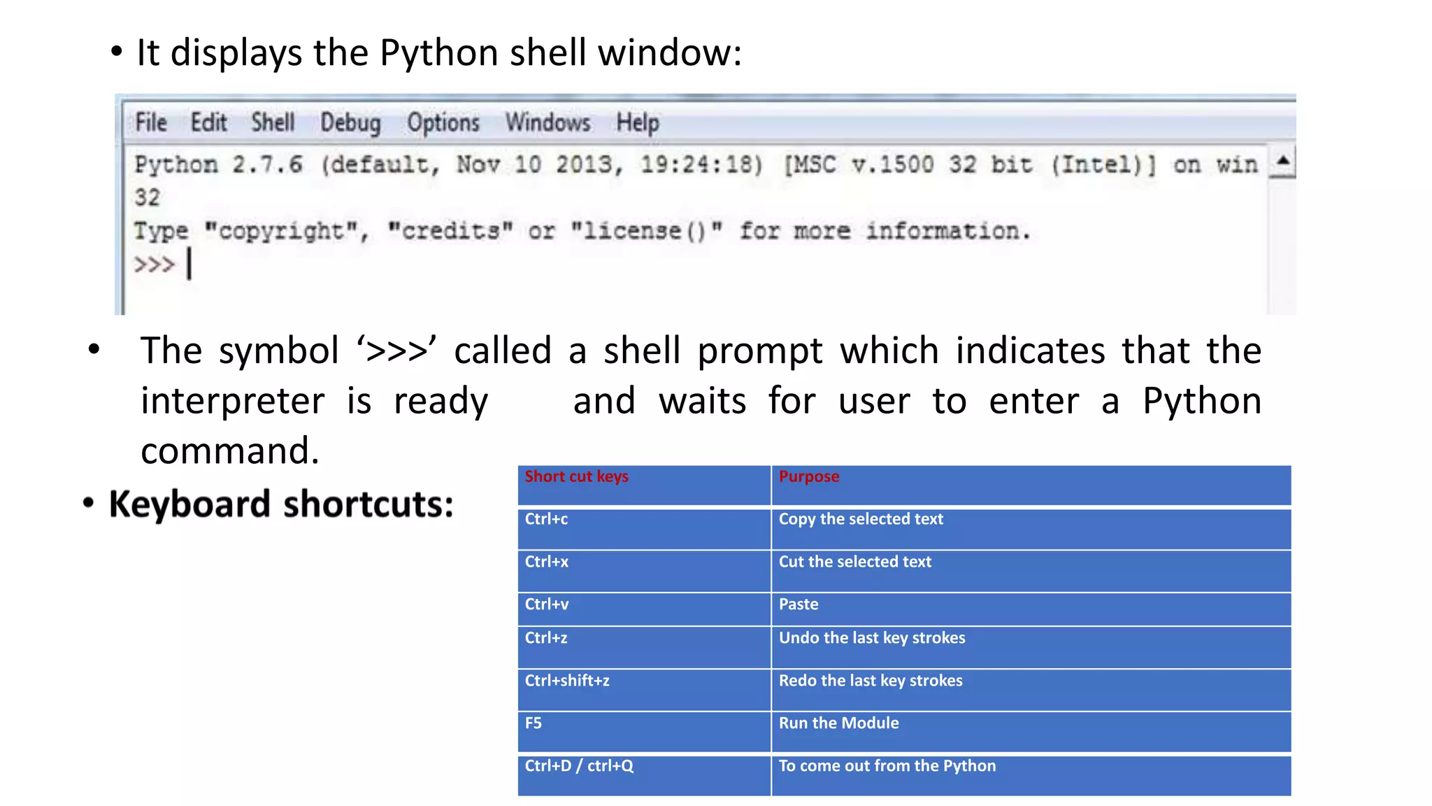Open the Help menu
The image size is (1432, 806).
pyautogui.click(x=637, y=123)
